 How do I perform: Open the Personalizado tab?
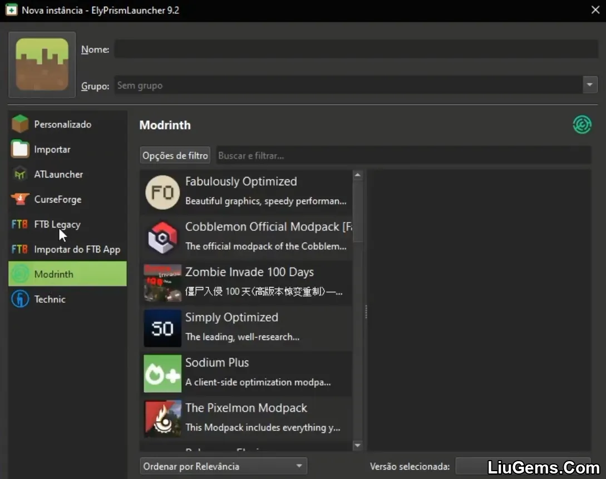coord(68,124)
